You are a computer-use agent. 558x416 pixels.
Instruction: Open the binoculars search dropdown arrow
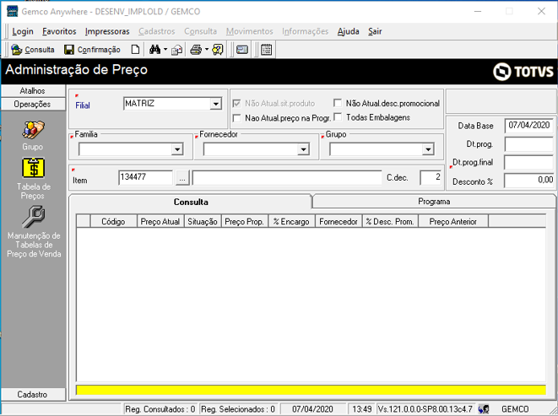[x=165, y=50]
